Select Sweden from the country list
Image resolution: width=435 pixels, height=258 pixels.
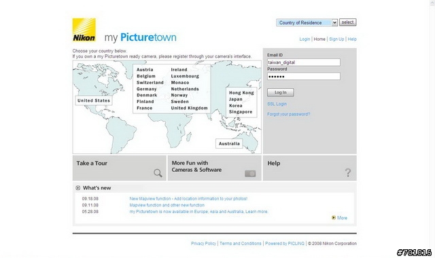179,102
